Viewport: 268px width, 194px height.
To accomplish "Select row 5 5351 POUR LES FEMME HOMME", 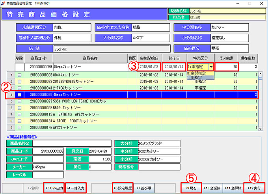I will point(79,101).
